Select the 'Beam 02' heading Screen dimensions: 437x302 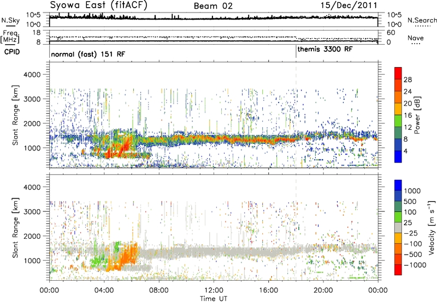pos(213,6)
